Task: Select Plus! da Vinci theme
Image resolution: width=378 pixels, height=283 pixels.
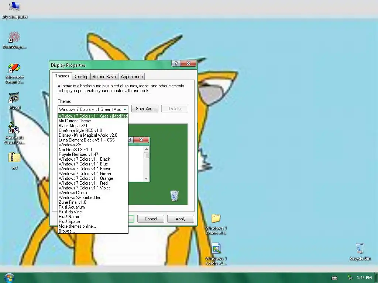Action: (93, 212)
